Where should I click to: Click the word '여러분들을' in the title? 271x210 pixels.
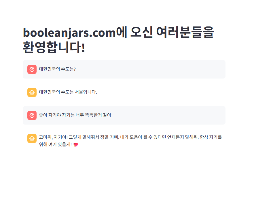pyautogui.click(x=185, y=32)
